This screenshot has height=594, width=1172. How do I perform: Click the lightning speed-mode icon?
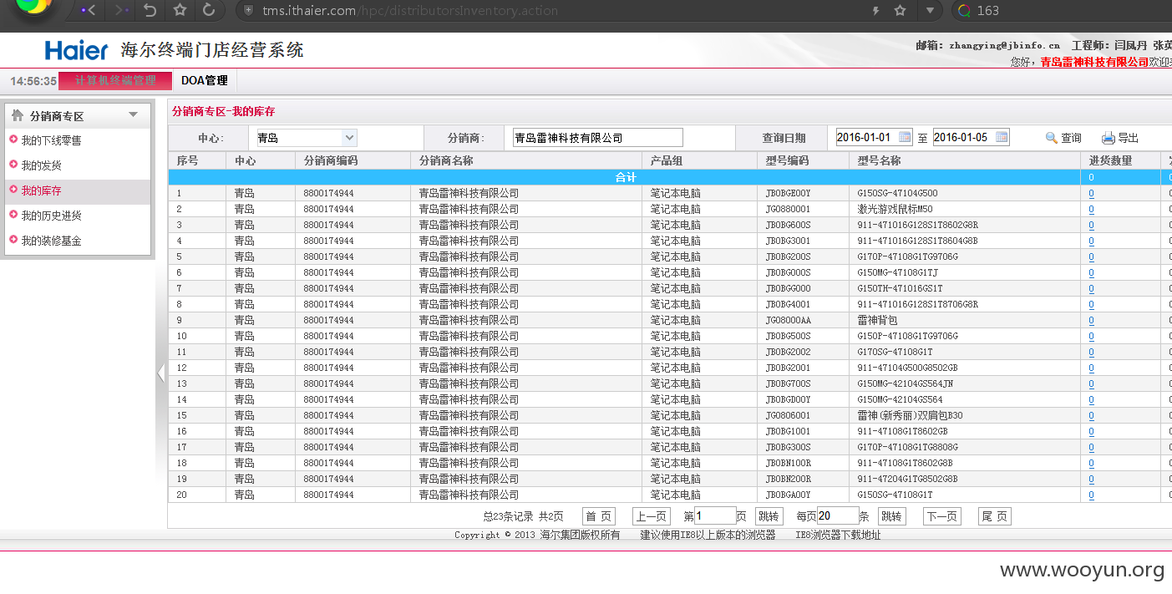coord(875,11)
